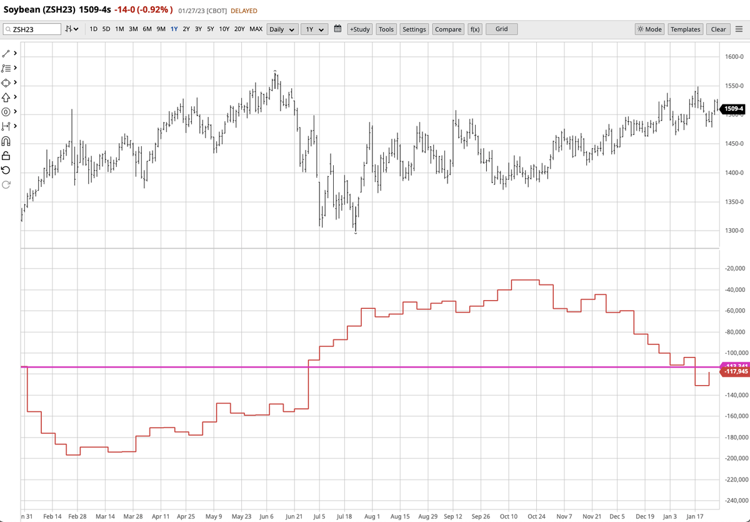This screenshot has width=750, height=522.
Task: Click the Compare button
Action: tap(448, 29)
